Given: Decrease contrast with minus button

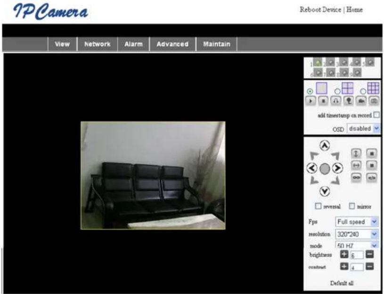Looking at the screenshot, I should click(x=370, y=266).
